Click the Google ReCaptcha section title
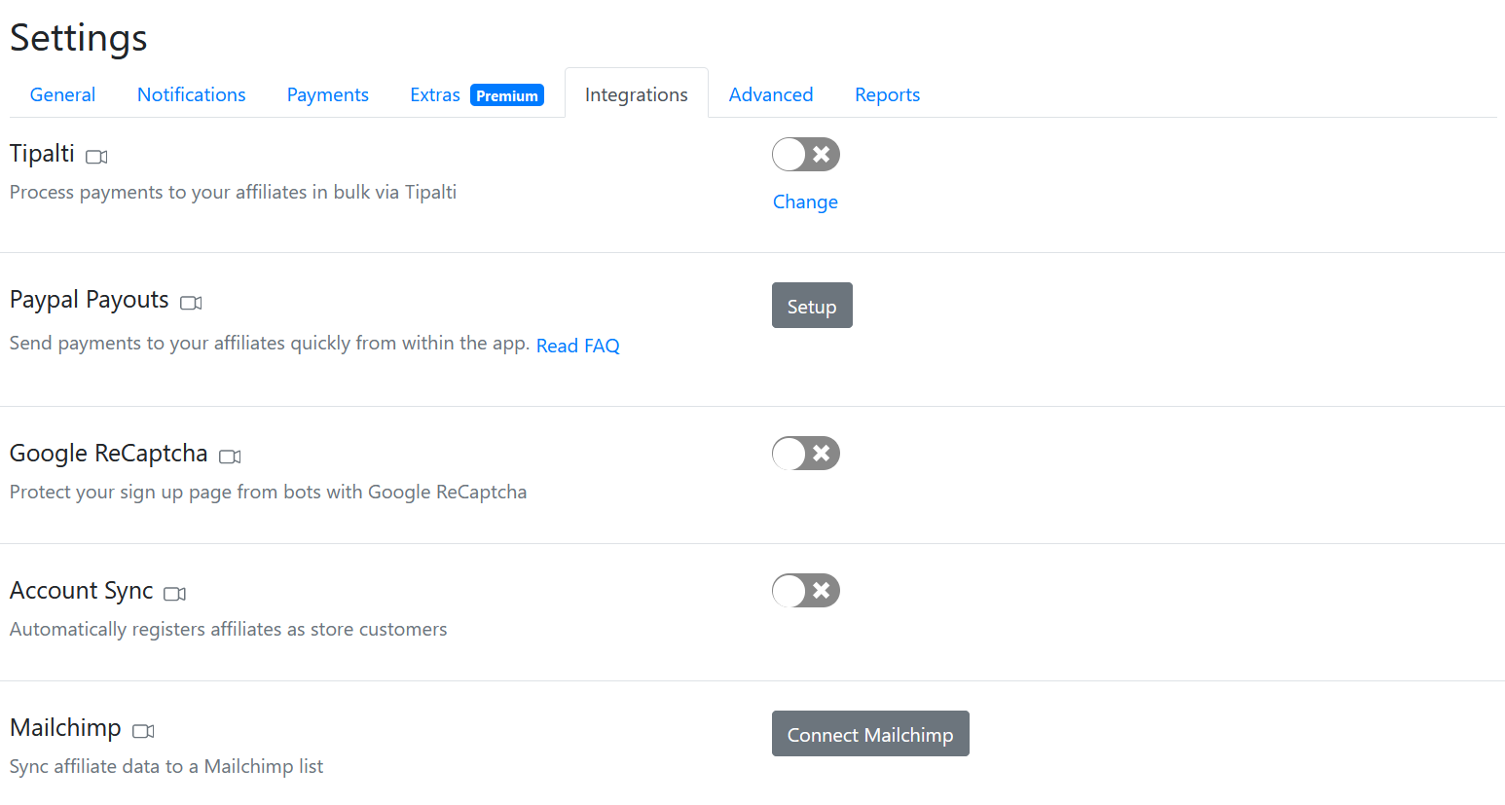The height and width of the screenshot is (805, 1505). pyautogui.click(x=109, y=454)
